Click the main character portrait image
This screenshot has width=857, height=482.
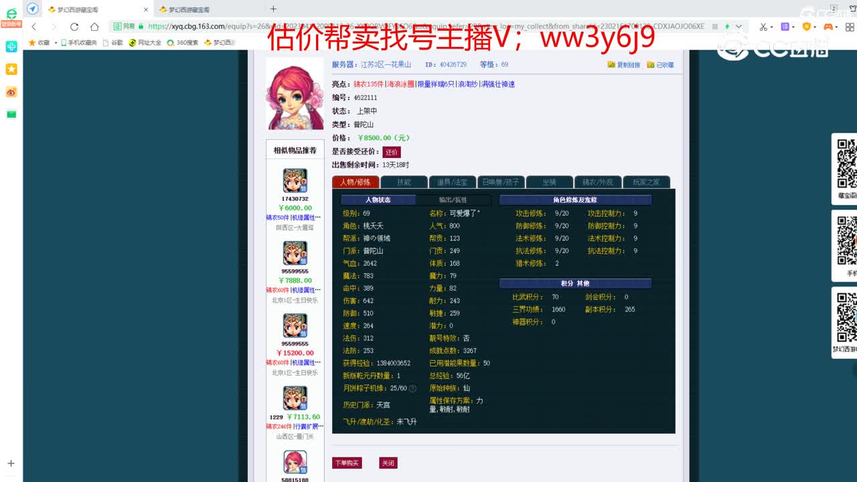coord(295,94)
